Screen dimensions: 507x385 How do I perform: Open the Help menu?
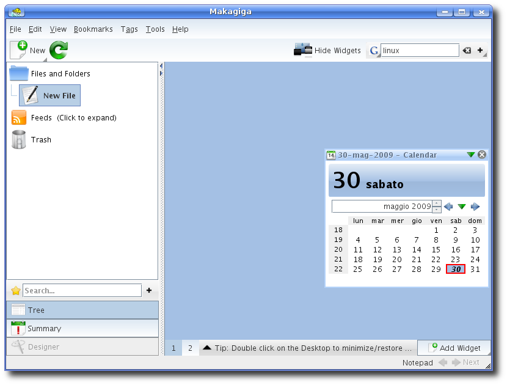click(x=180, y=29)
